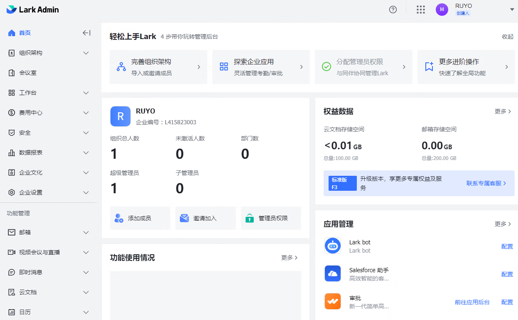Expand the 企业设置 chevron

[x=86, y=192]
